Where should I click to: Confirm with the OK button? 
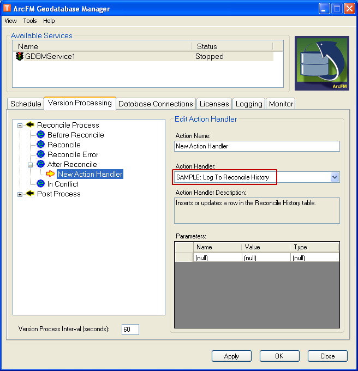[279, 356]
